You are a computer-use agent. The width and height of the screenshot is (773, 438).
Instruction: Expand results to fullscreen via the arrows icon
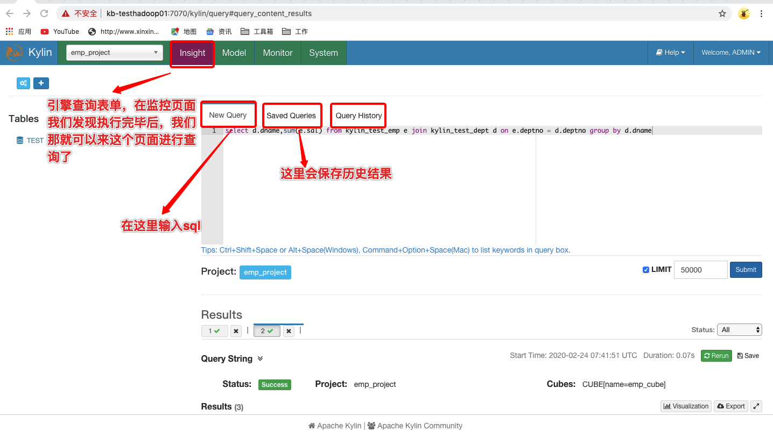(x=756, y=406)
